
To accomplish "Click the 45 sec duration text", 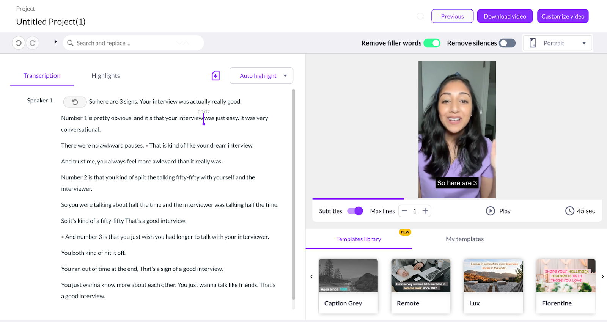I will pos(586,211).
